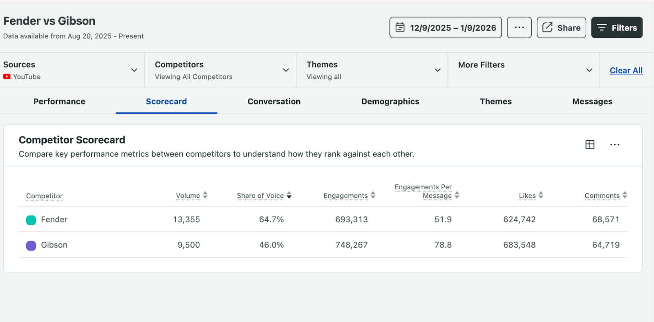This screenshot has height=322, width=654.
Task: Toggle the Filters button
Action: point(617,27)
